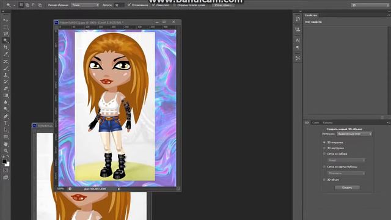Choose Intersect with Selection mode
Image resolution: width=391 pixels, height=220 pixels.
click(40, 5)
